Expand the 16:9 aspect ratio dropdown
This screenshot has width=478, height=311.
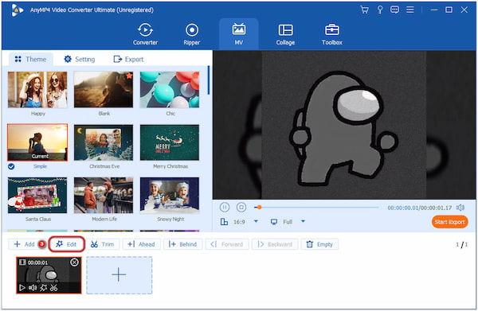(x=256, y=221)
